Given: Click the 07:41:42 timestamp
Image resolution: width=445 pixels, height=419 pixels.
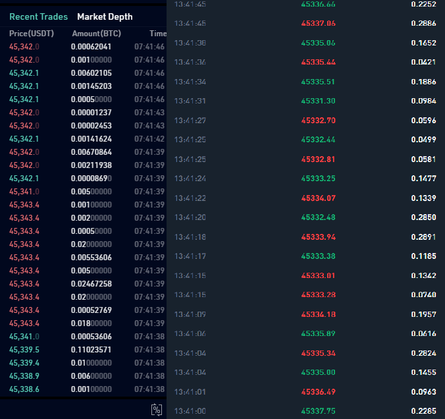Looking at the screenshot, I should 149,139.
